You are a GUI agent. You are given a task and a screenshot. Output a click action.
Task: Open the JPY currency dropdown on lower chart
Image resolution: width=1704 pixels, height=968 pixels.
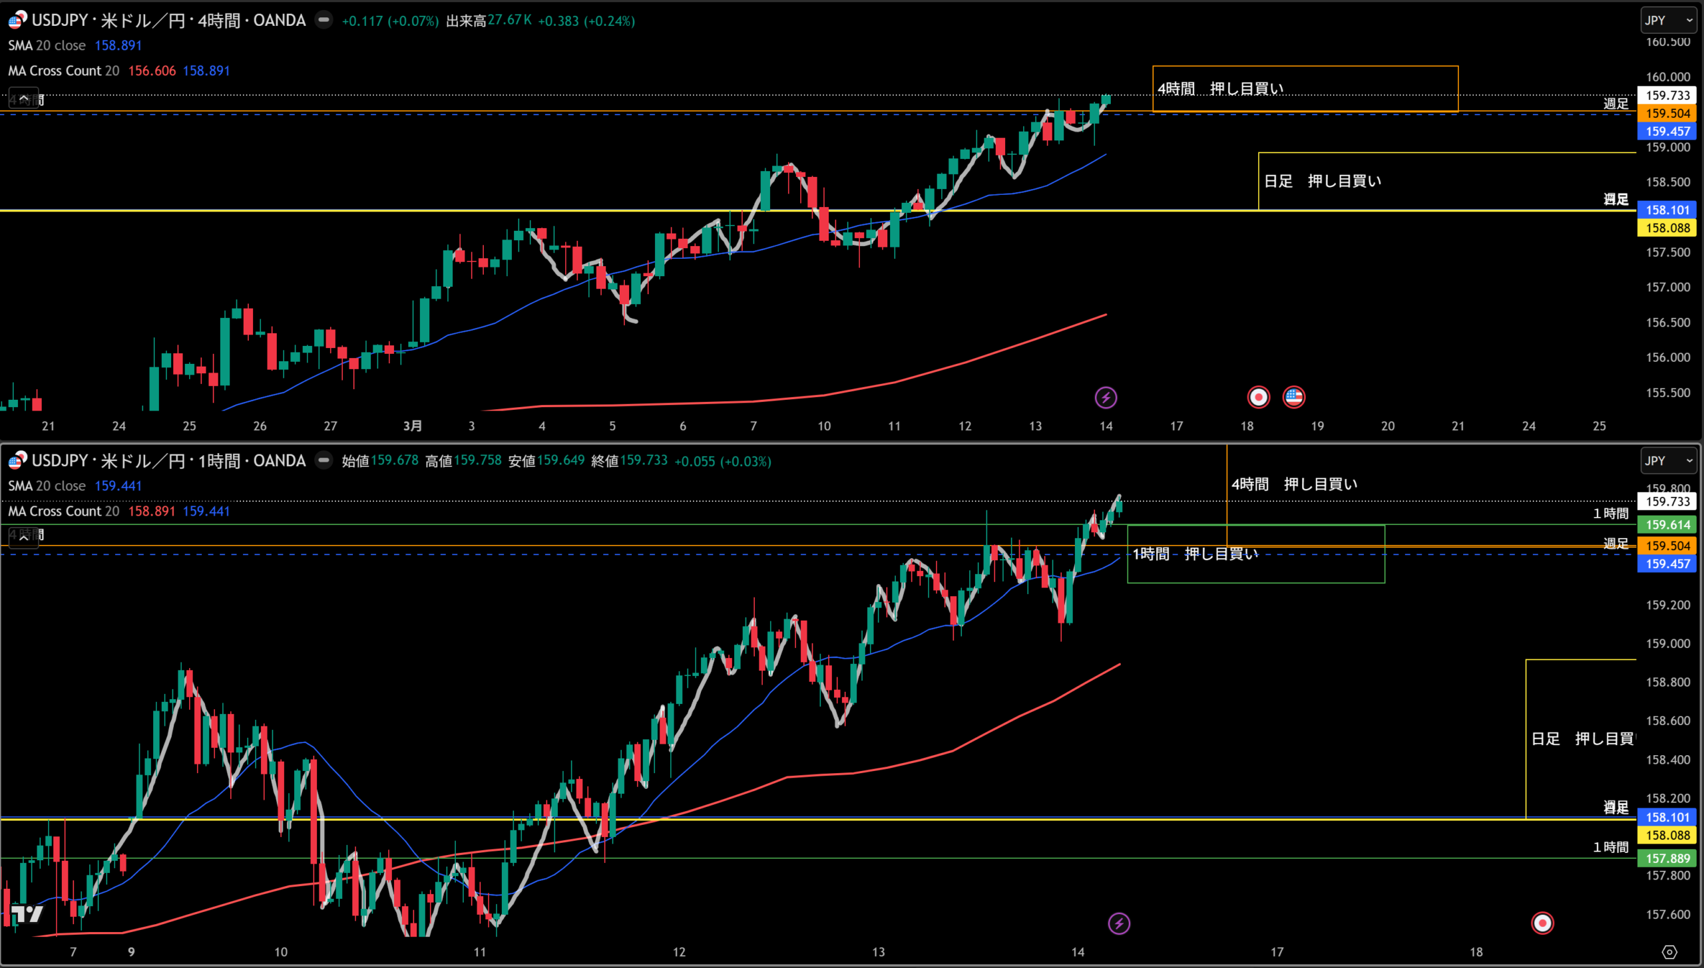click(1668, 460)
